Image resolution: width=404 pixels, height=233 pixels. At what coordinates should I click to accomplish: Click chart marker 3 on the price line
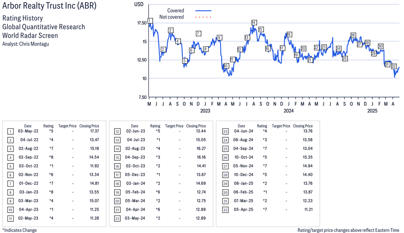(x=170, y=30)
